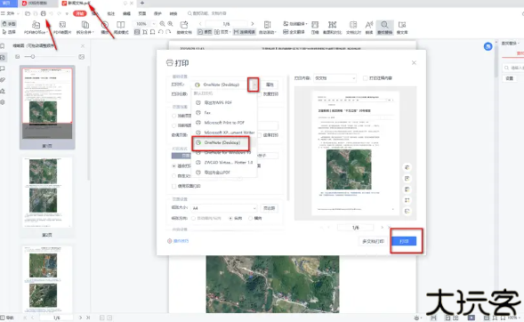The width and height of the screenshot is (524, 322).
Task: Click the blue Print button
Action: [x=405, y=241]
